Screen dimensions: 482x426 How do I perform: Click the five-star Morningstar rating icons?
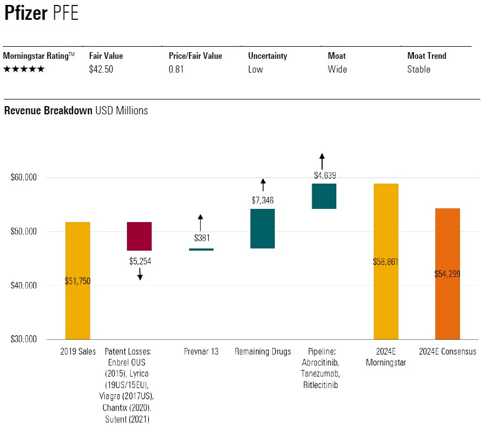click(x=24, y=69)
